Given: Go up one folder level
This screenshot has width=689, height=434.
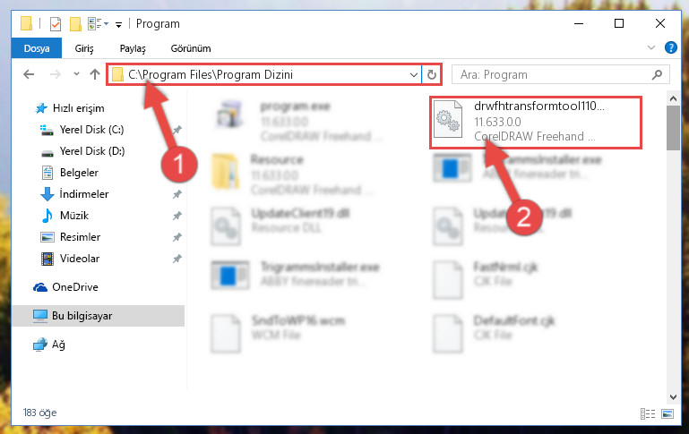Looking at the screenshot, I should 94,74.
